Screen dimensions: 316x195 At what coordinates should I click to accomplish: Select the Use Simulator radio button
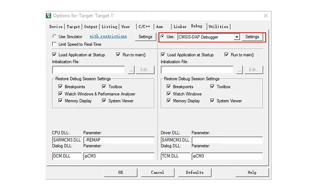(54, 36)
